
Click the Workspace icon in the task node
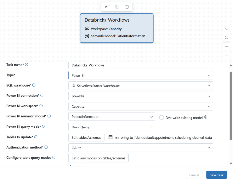[x=87, y=29]
